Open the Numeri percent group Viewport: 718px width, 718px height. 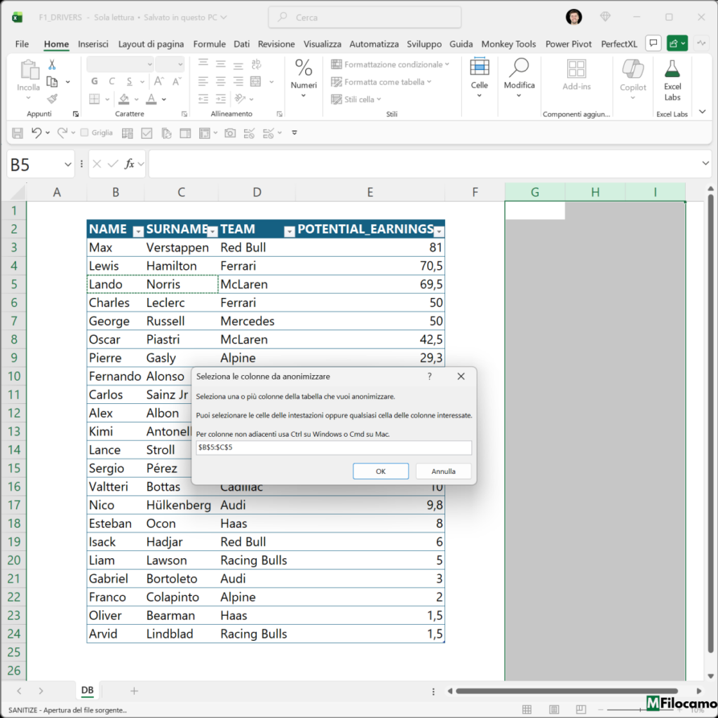click(304, 78)
